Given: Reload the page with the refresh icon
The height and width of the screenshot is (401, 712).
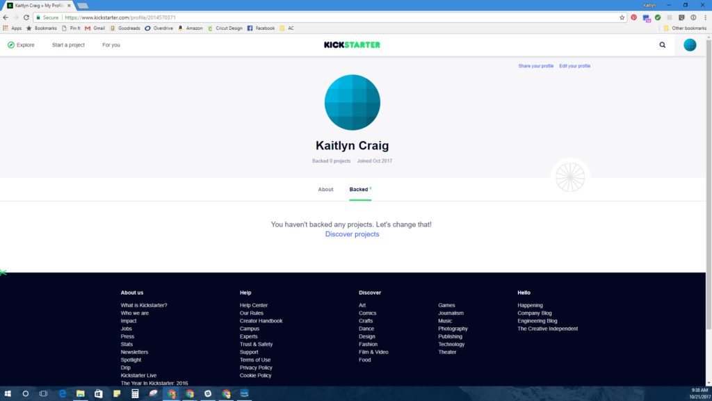Looking at the screenshot, I should tap(26, 17).
